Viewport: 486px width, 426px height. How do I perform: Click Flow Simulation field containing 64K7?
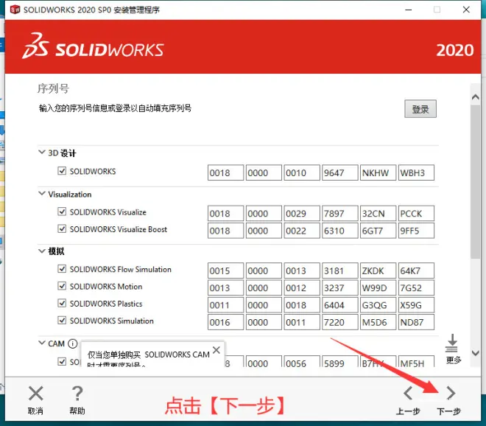[416, 270]
